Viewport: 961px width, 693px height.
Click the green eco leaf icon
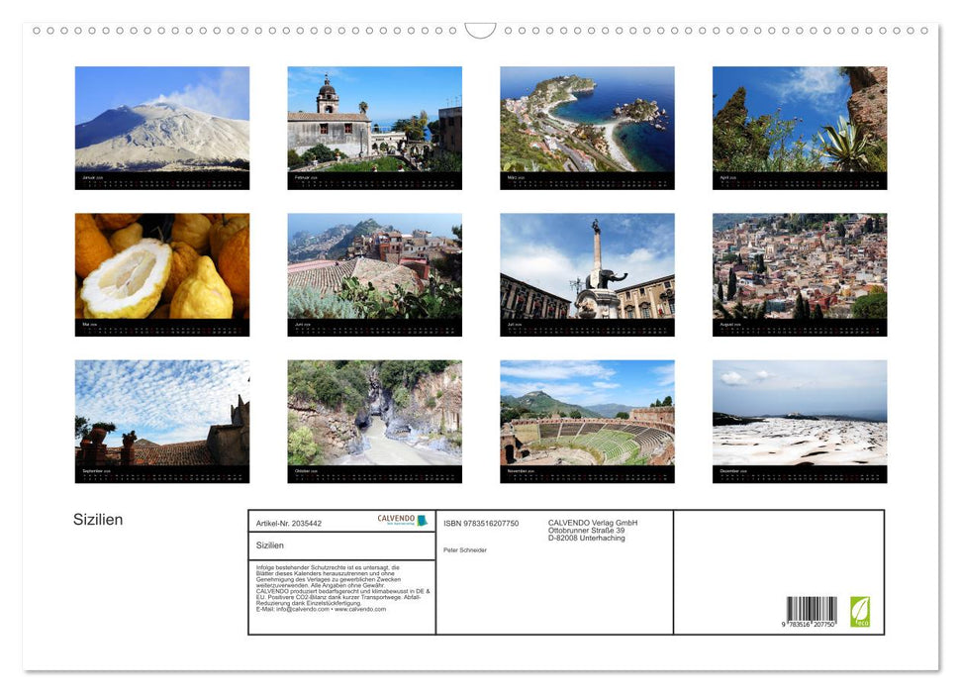click(x=860, y=611)
